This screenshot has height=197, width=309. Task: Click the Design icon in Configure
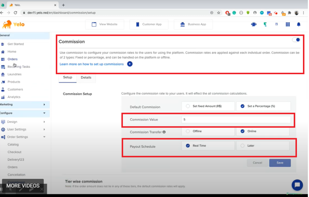coord(3,122)
